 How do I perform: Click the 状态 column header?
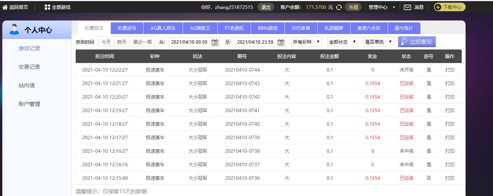tap(407, 56)
